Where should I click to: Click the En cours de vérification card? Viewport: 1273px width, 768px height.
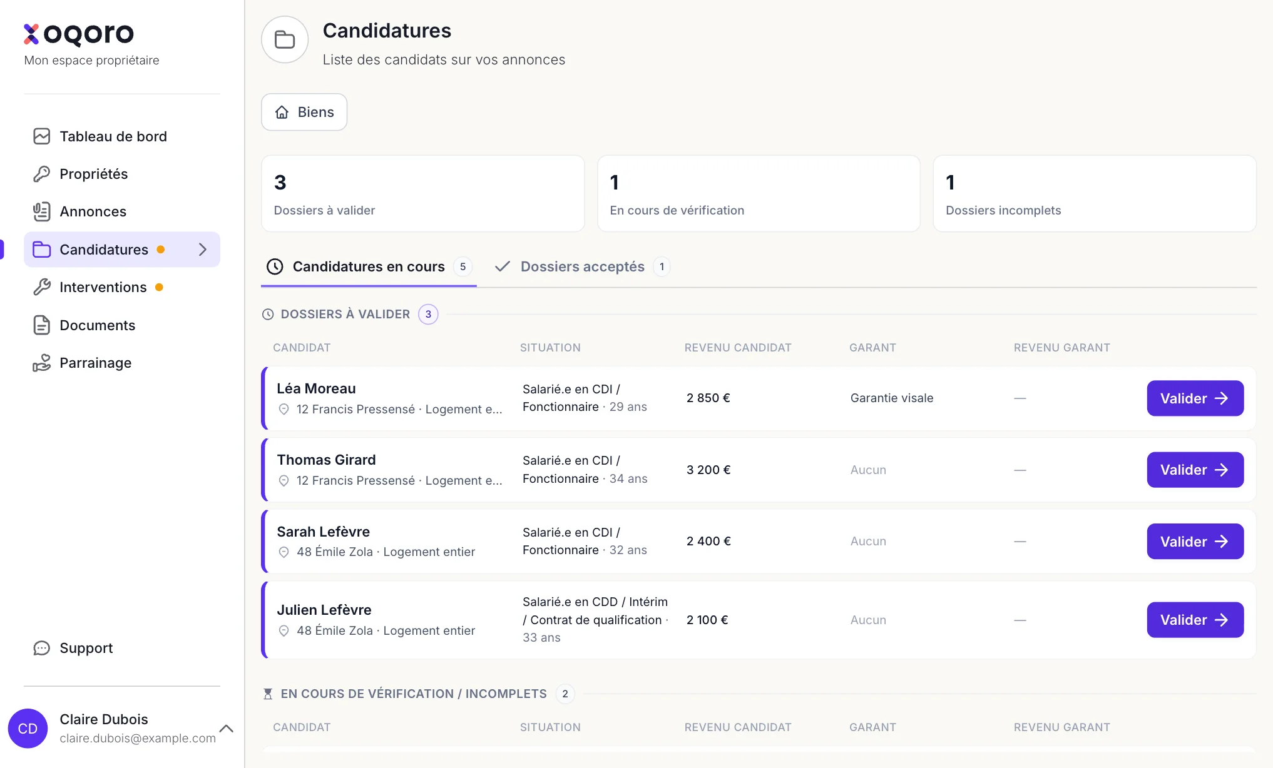[759, 194]
